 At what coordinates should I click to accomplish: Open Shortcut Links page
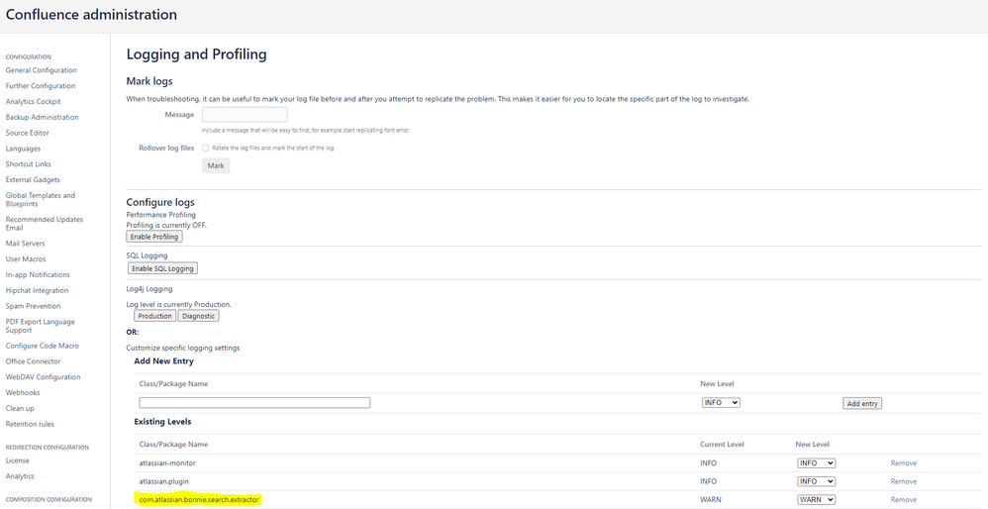tap(29, 164)
